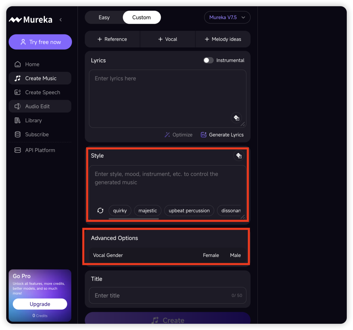
Task: Click the Enter title input field
Action: (159, 296)
